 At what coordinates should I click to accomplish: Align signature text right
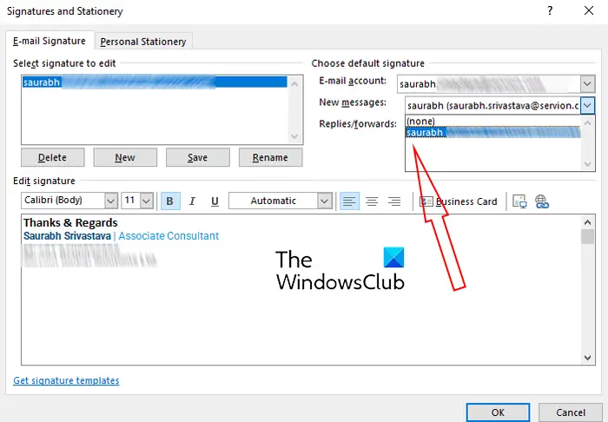click(394, 201)
